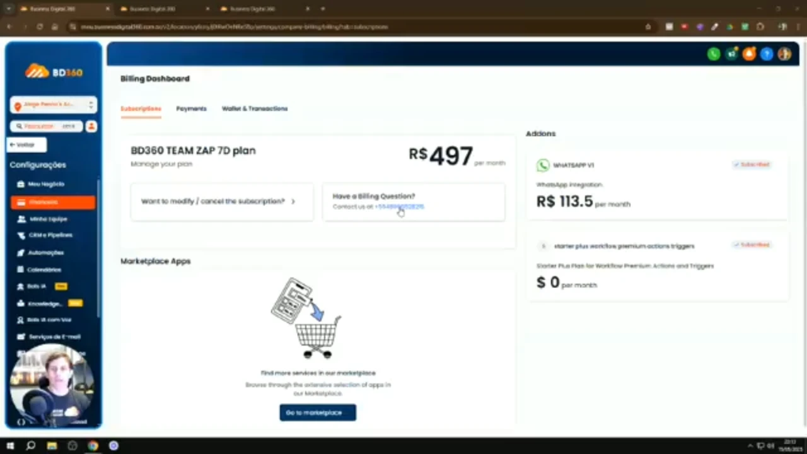Image resolution: width=807 pixels, height=454 pixels.
Task: Select the highlighted Financeiro menu item
Action: coord(53,202)
